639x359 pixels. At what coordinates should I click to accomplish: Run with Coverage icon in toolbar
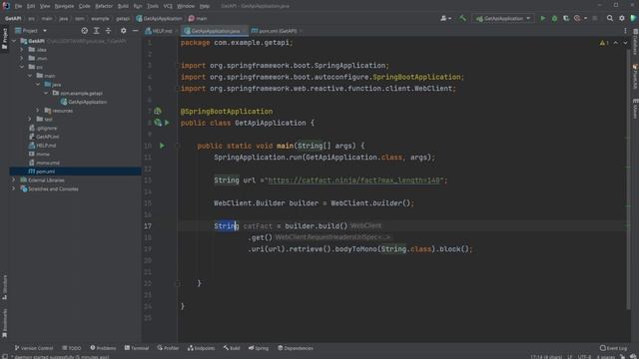(566, 18)
